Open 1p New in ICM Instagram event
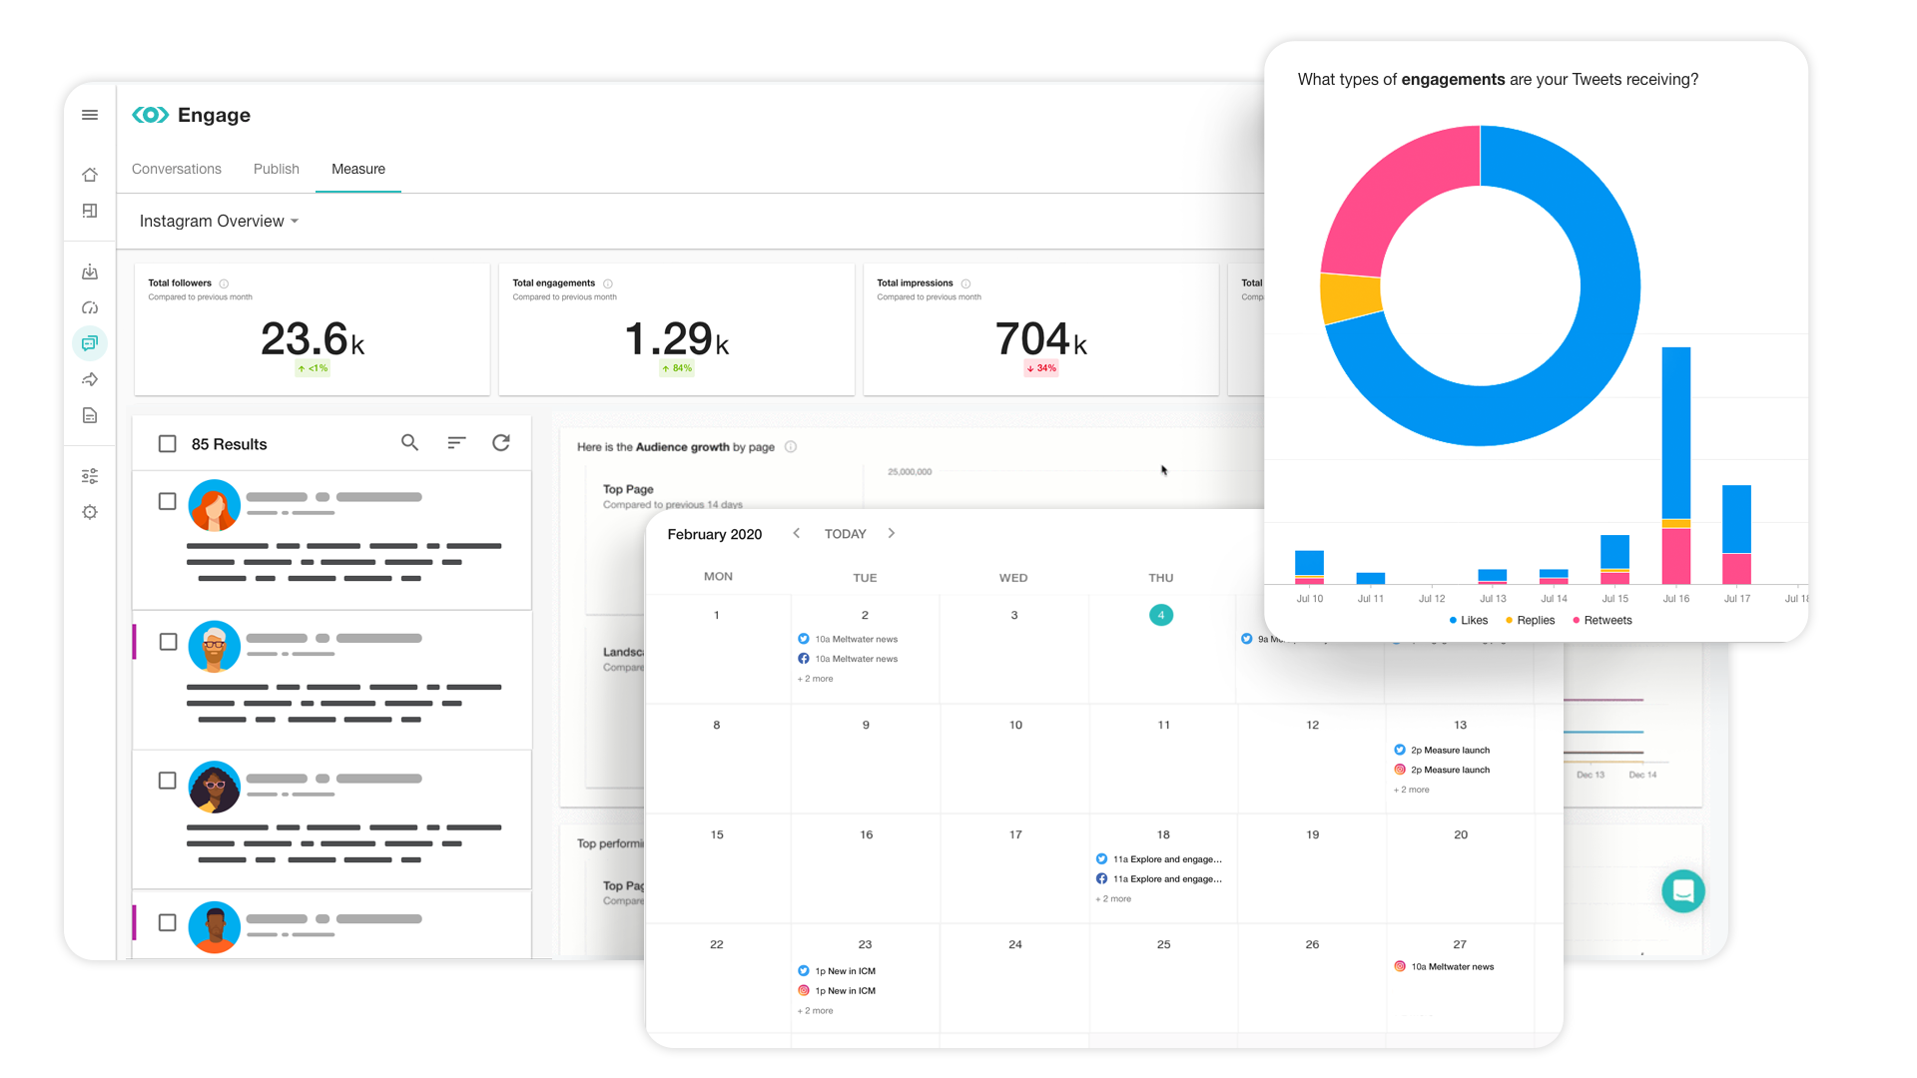Viewport: 1917px width, 1078px height. (x=837, y=991)
